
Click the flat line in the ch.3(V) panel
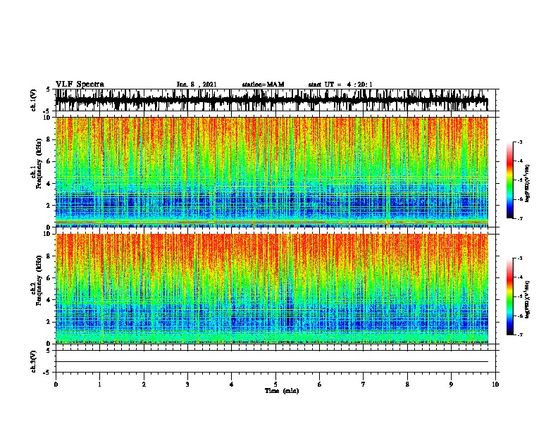(272, 362)
